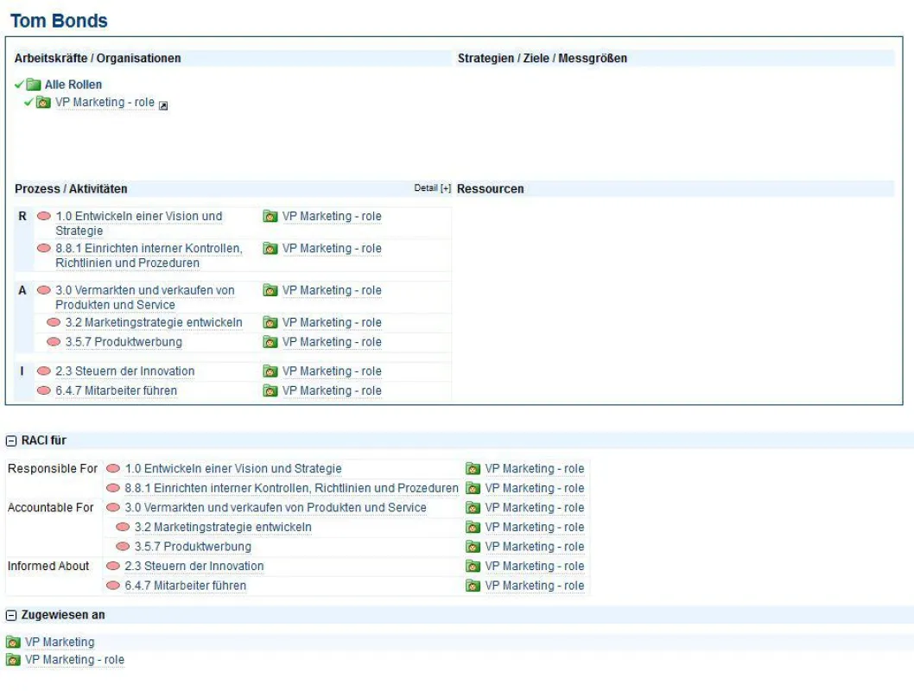Open the Alle Rollen tree node
The width and height of the screenshot is (914, 691).
click(73, 85)
